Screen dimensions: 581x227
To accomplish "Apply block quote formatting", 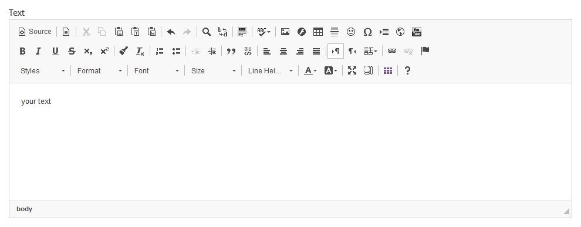I will 231,51.
